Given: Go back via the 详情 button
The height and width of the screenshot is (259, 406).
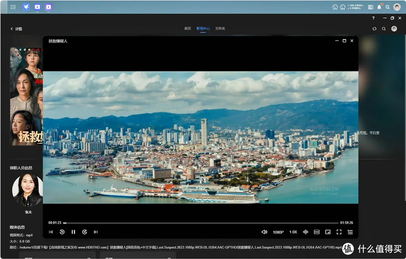Looking at the screenshot, I should 16,29.
